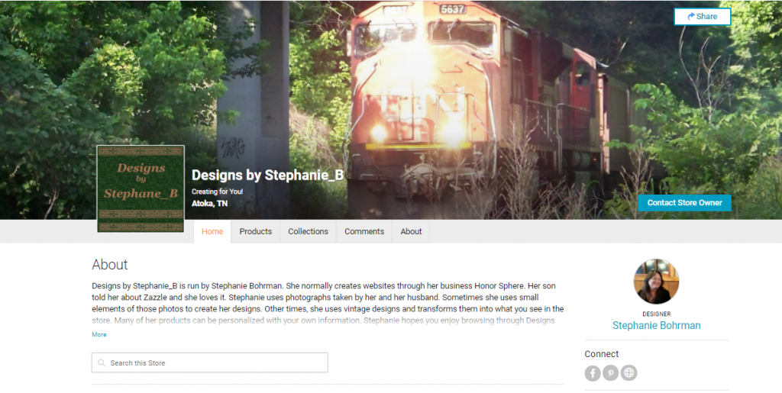Click the green Designs by Stephane_B logo
This screenshot has height=393, width=782.
(x=141, y=188)
